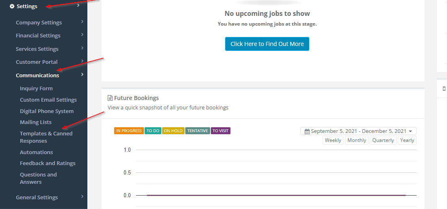Open Templates & Canned Responses
The height and width of the screenshot is (209, 447).
[x=46, y=137]
